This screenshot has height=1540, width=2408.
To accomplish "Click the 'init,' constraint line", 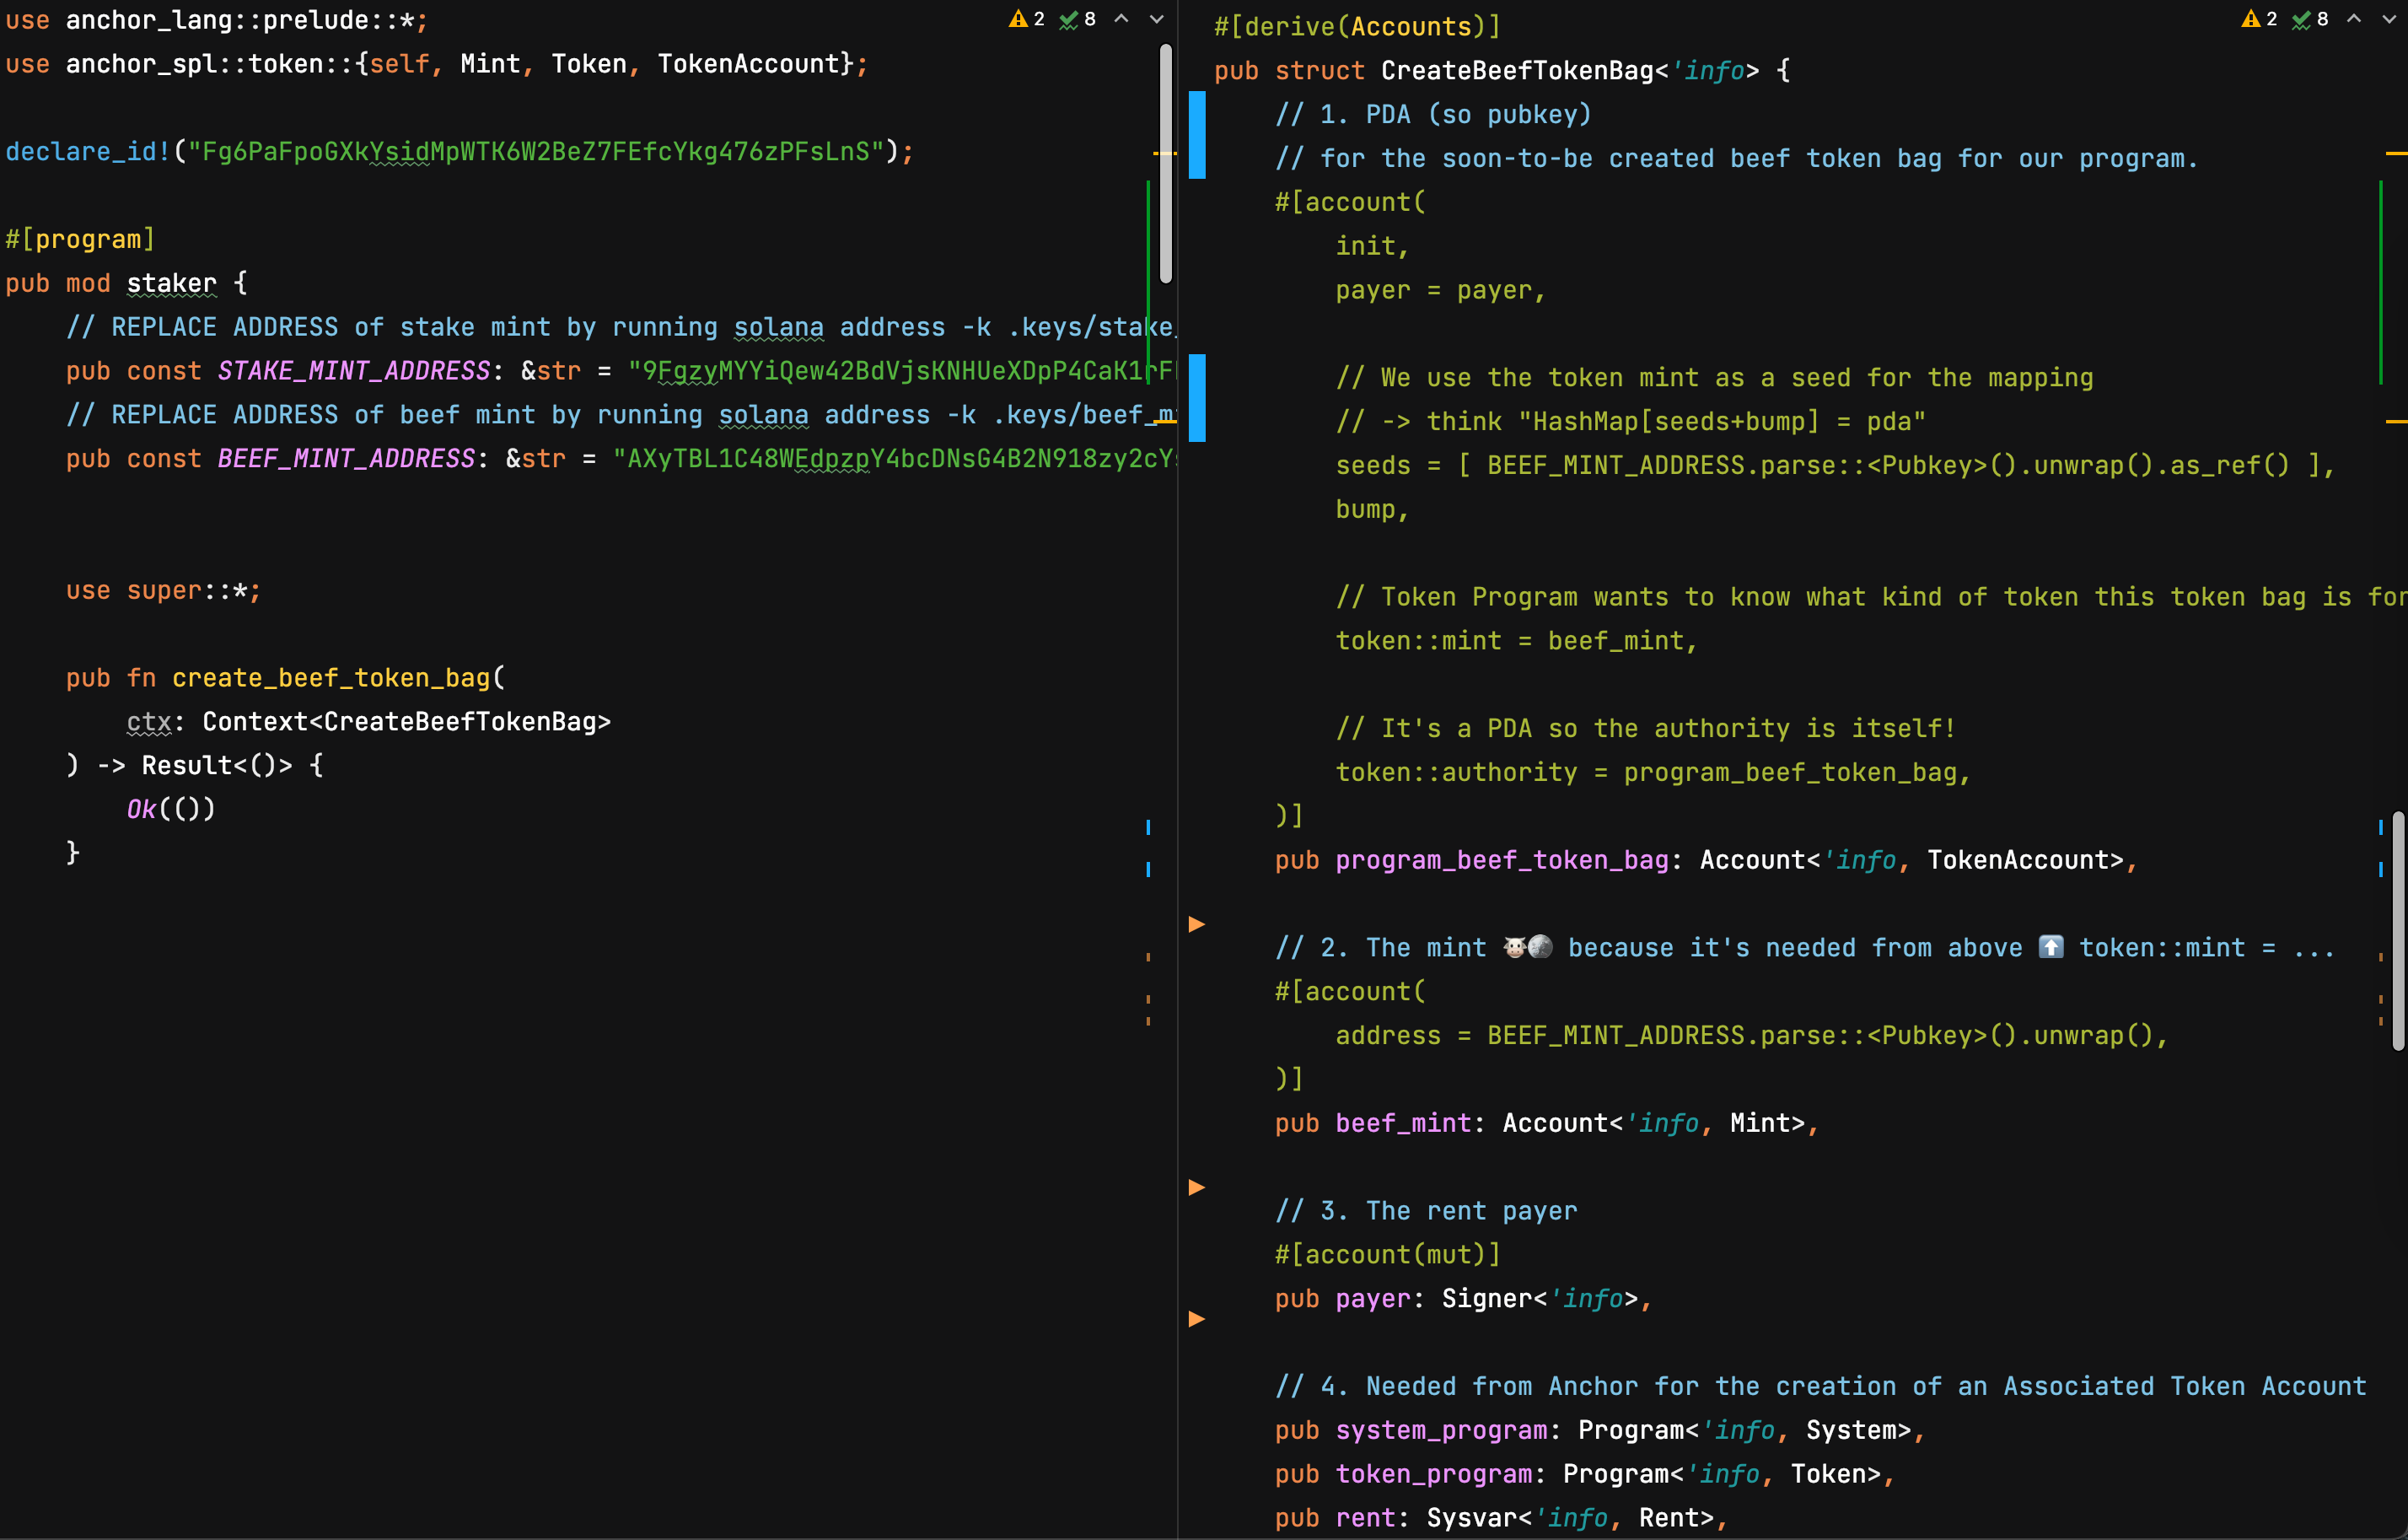I will tap(1373, 246).
